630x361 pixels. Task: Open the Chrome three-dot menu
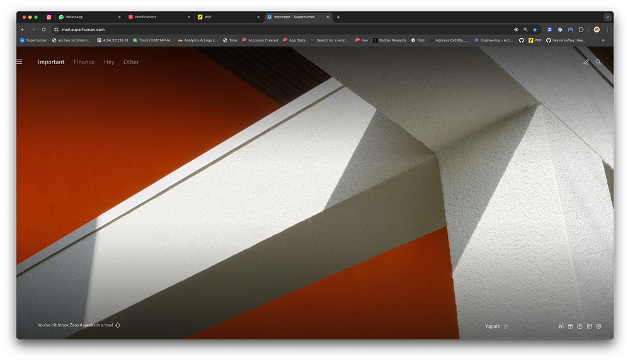[x=607, y=30]
